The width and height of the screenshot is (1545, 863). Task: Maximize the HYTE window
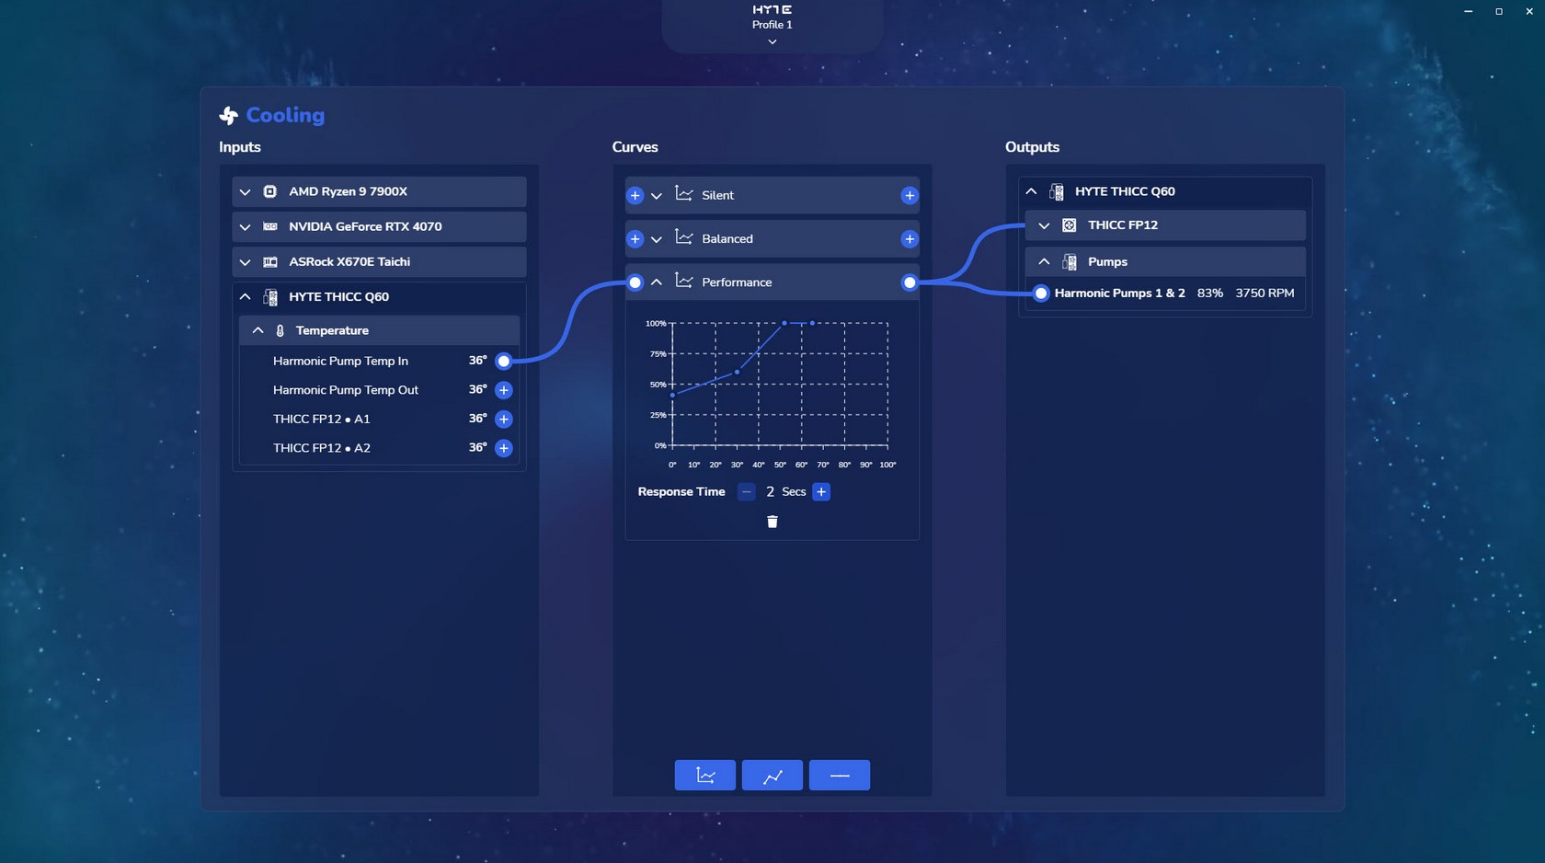pyautogui.click(x=1499, y=11)
